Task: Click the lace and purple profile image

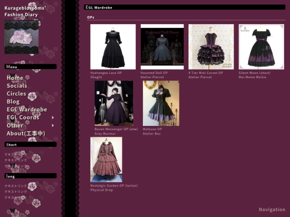Action: 21,37
